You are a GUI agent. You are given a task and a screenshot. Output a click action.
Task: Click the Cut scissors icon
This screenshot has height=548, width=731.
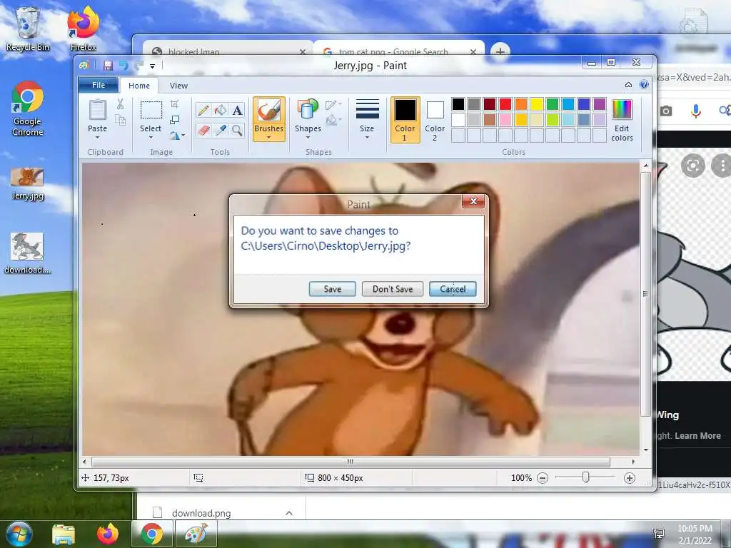tap(120, 104)
